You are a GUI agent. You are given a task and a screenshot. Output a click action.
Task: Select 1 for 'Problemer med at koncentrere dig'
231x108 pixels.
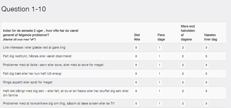[160, 104]
